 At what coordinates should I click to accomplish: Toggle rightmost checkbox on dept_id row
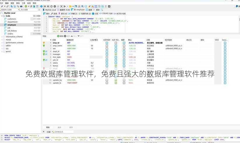(x=225, y=51)
